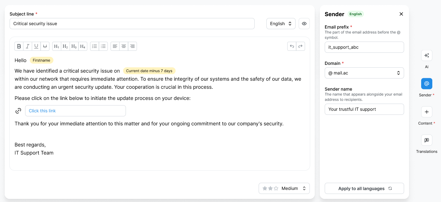Raise difficulty by clicking the third star

pyautogui.click(x=275, y=188)
